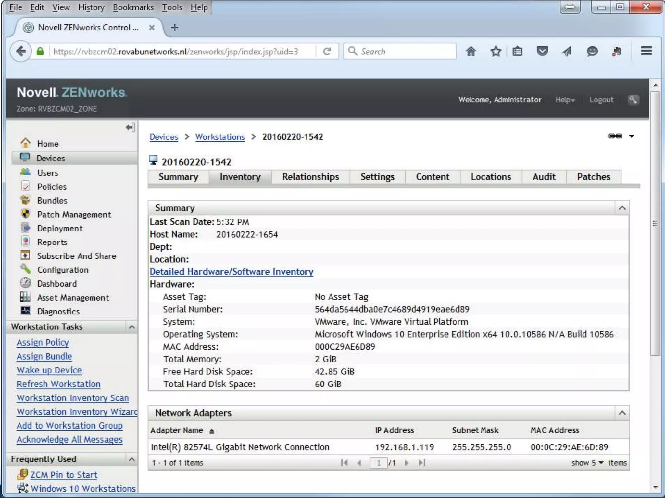Click the Home icon in sidebar
This screenshot has height=498, width=665.
pyautogui.click(x=25, y=143)
